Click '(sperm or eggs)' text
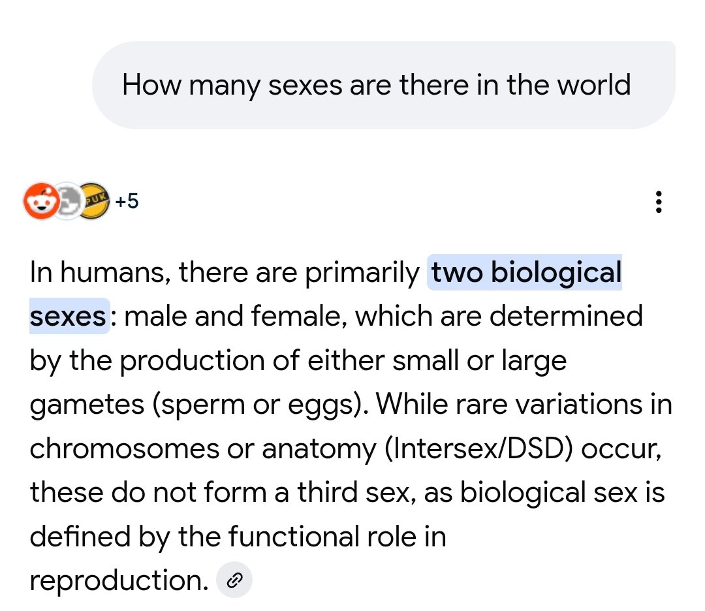This screenshot has width=705, height=611. tap(259, 405)
